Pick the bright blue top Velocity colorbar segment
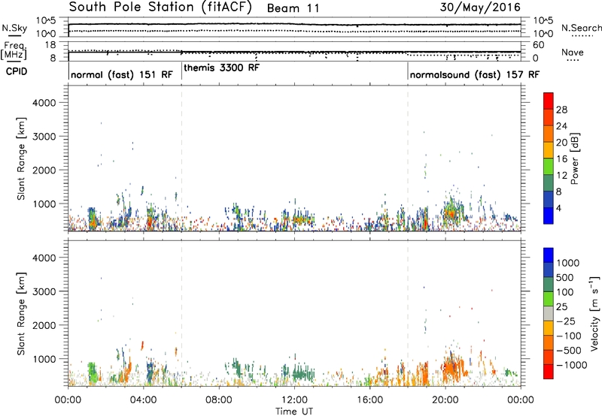Viewport: 602px width, 416px height. click(549, 255)
